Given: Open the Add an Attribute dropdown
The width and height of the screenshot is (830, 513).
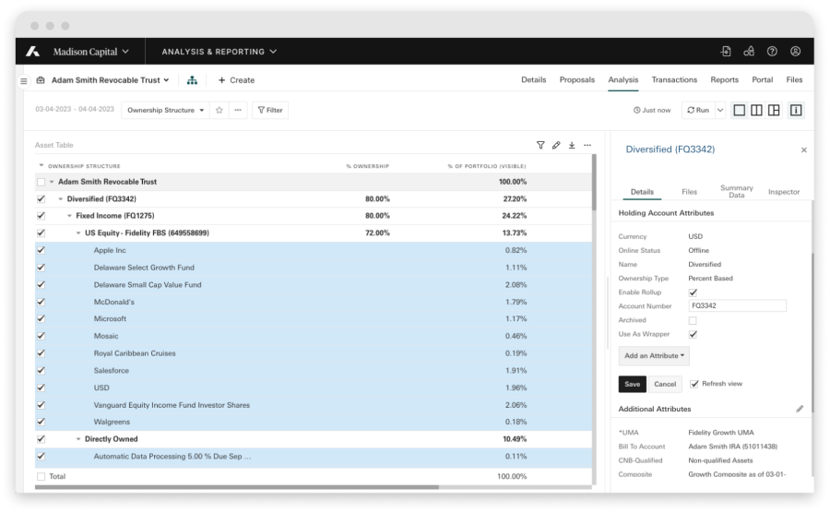Looking at the screenshot, I should pos(654,355).
